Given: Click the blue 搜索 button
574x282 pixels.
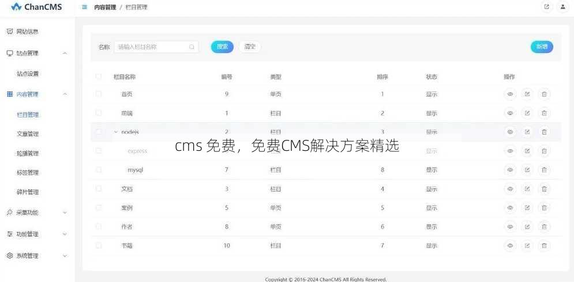Looking at the screenshot, I should point(222,47).
